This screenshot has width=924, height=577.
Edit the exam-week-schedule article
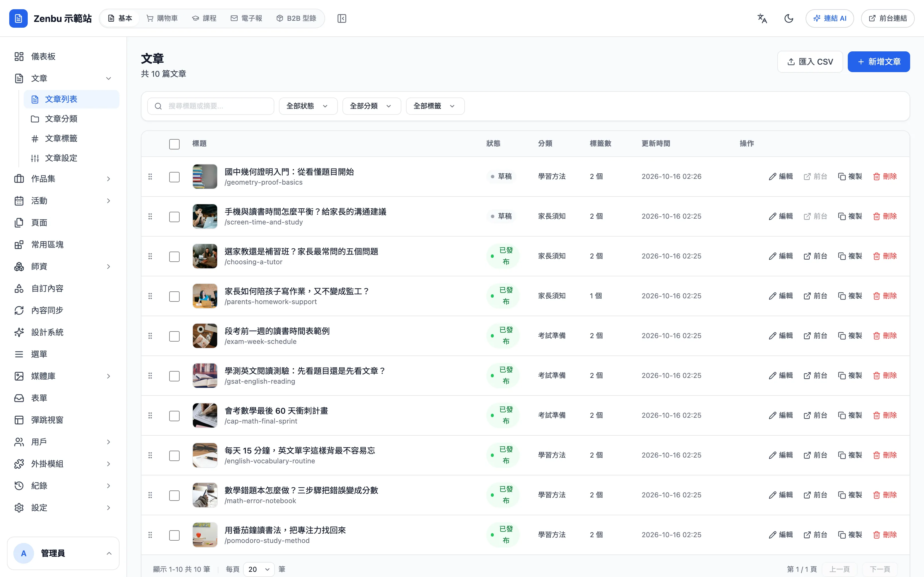pos(780,336)
